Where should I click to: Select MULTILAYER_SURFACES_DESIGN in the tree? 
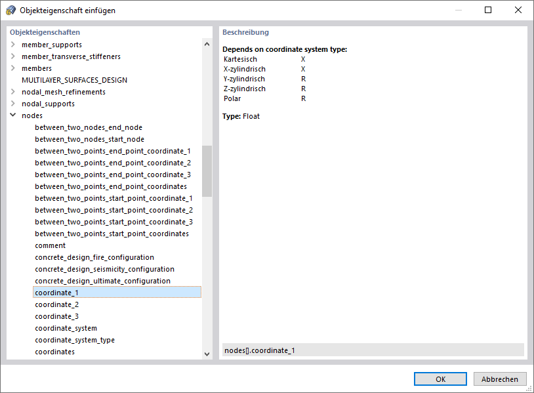[74, 80]
